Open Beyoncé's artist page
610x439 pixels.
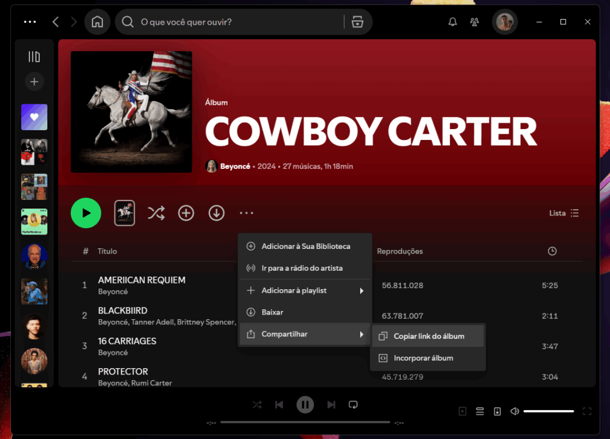click(235, 166)
